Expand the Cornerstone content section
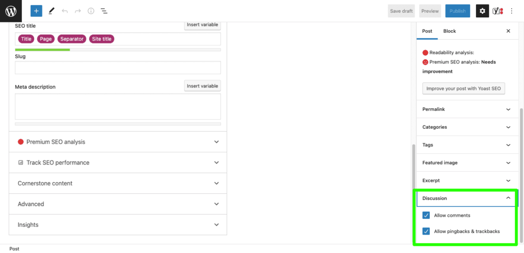 (118, 183)
